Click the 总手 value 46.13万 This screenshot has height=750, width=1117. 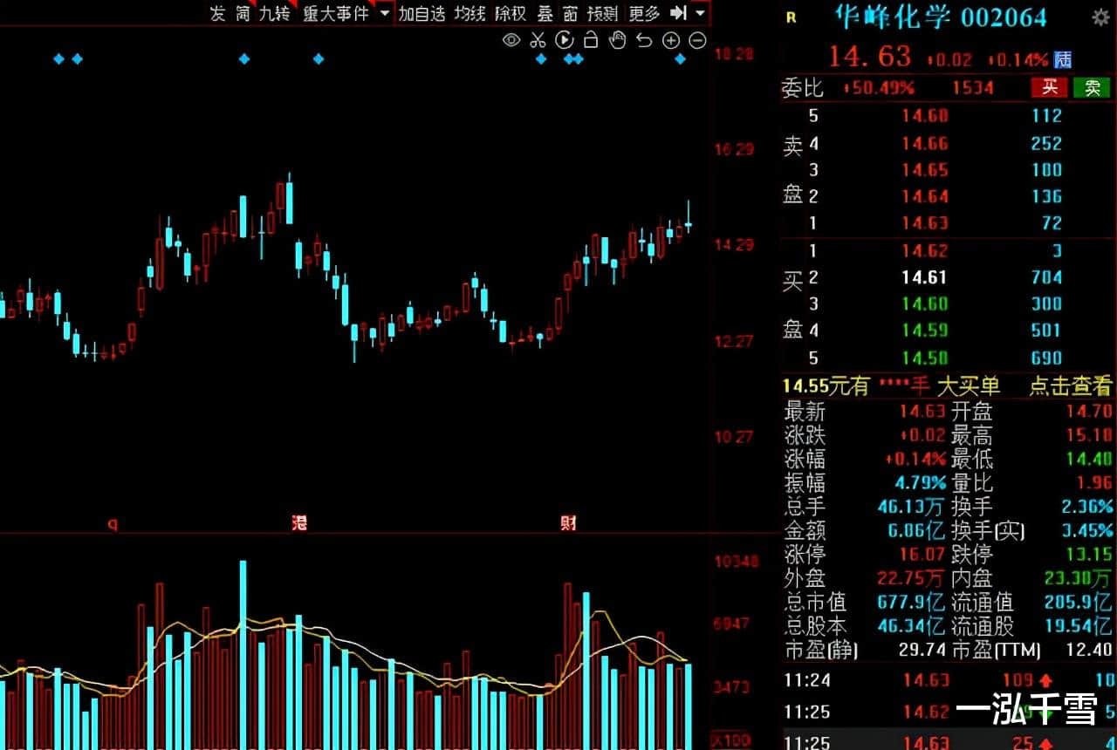(x=912, y=506)
